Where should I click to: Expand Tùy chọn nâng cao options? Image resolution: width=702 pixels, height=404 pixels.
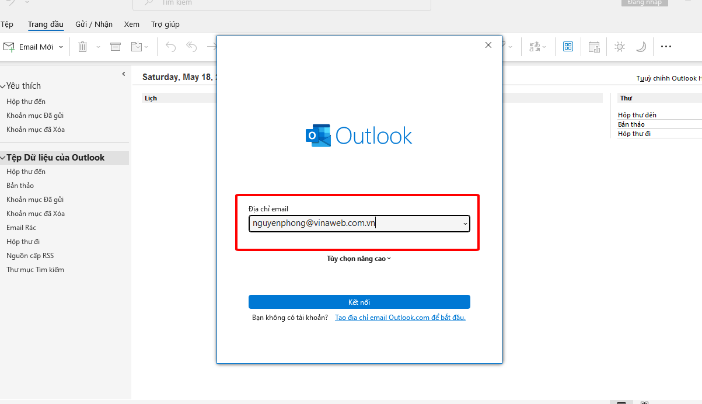point(358,259)
